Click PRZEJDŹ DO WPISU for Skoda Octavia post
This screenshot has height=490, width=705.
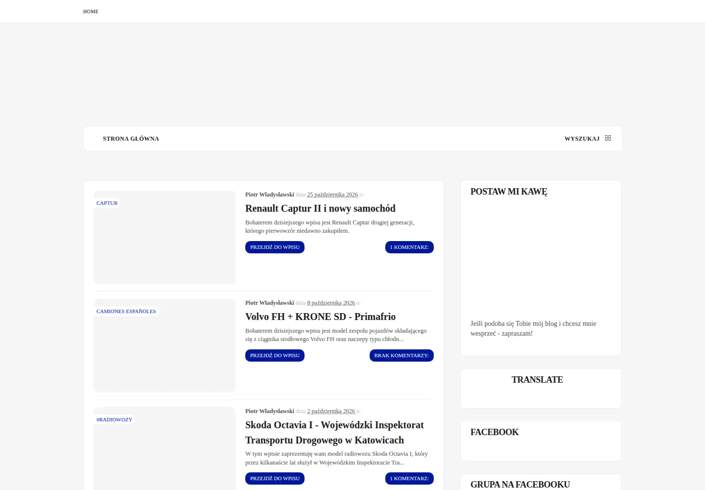[275, 479]
